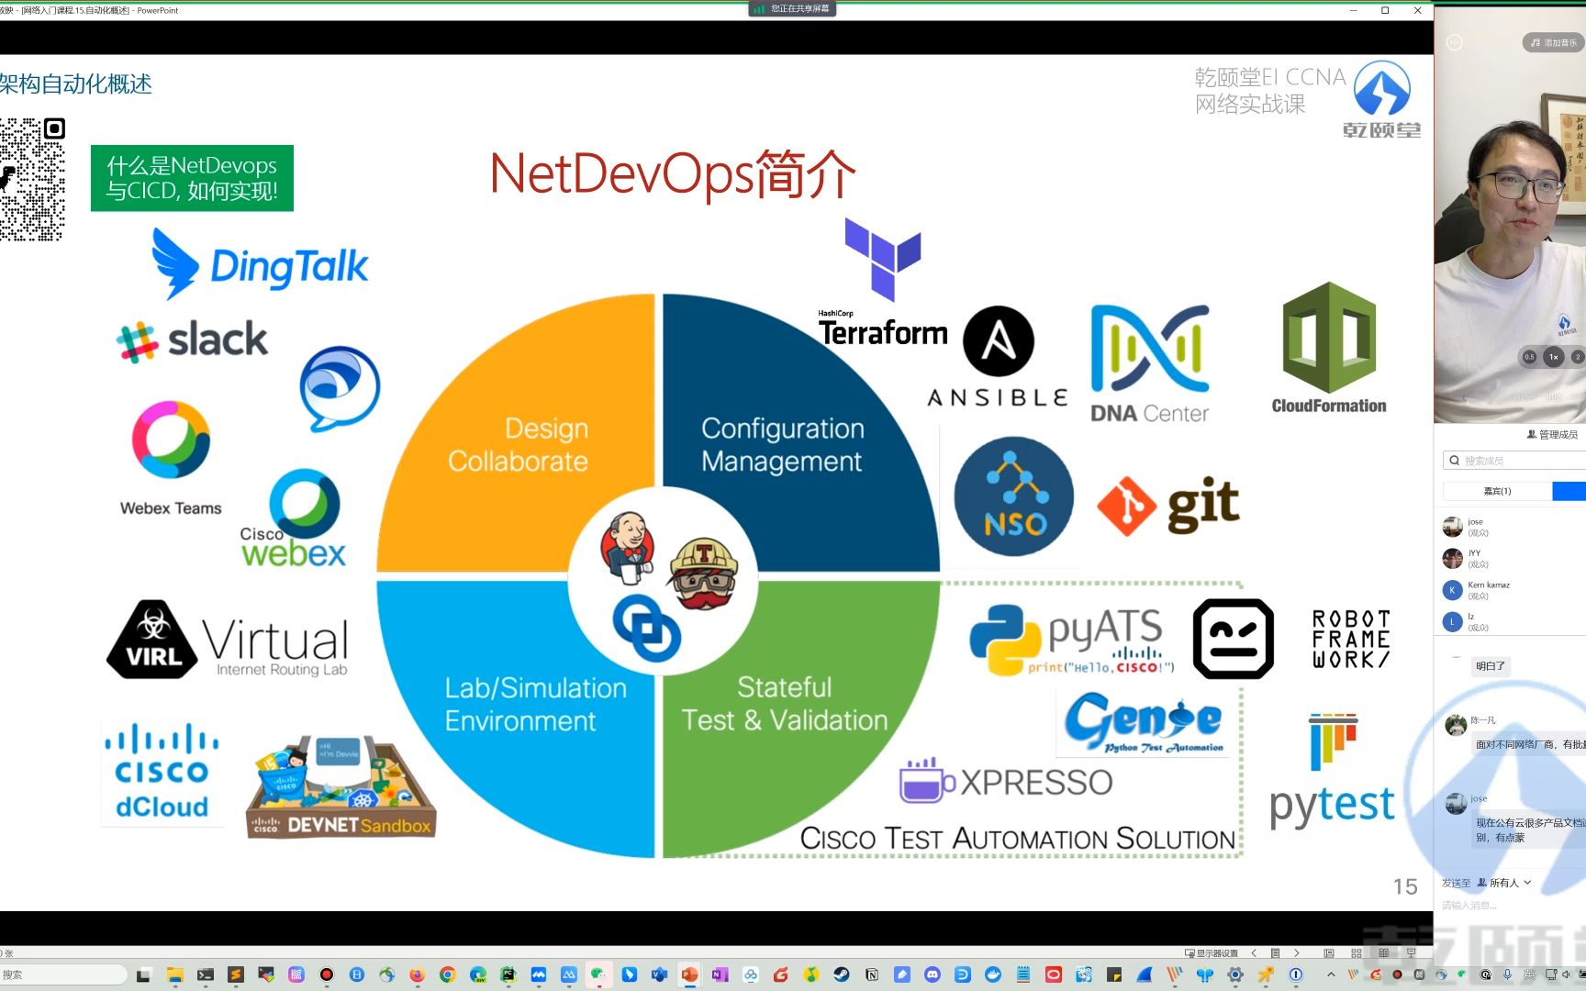Open 显示器设置 display settings
Screen dimensions: 1586x991
coord(1212,952)
